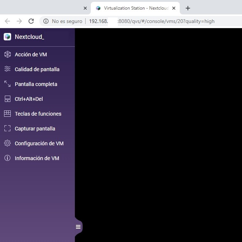Screen dimensions: 242x242
Task: Reload the page with the refresh icon
Action: [31, 21]
